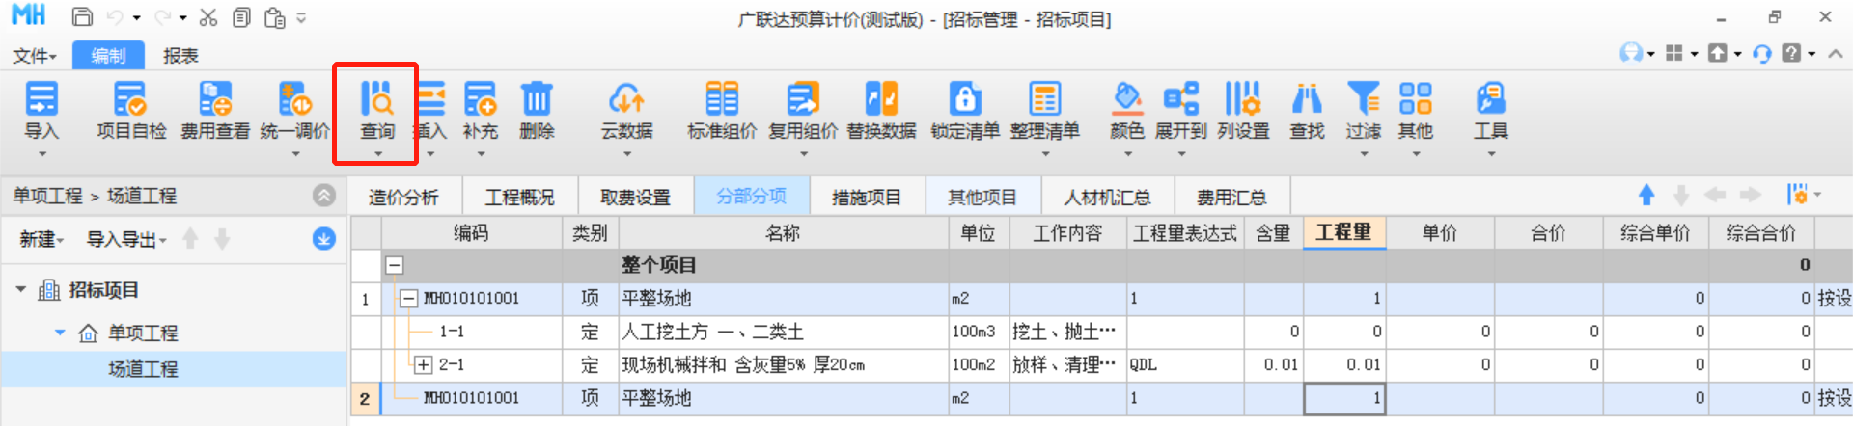
Task: Click the 工程量 cell in row 2
Action: (1343, 398)
